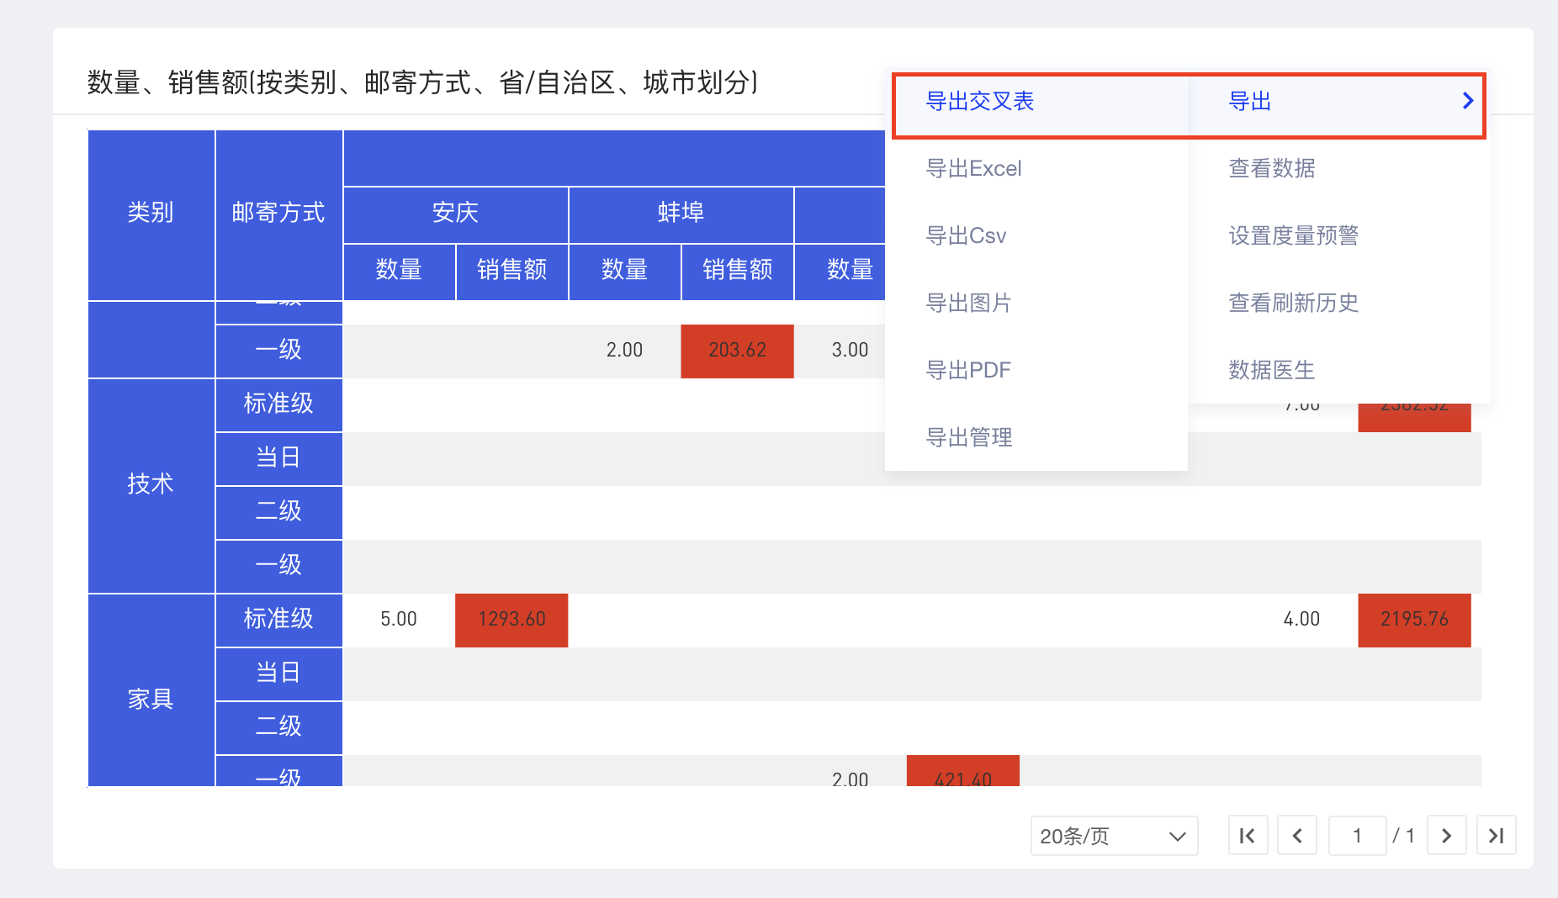Select 导出交叉表 from the menu
This screenshot has height=898, width=1558.
[x=978, y=101]
